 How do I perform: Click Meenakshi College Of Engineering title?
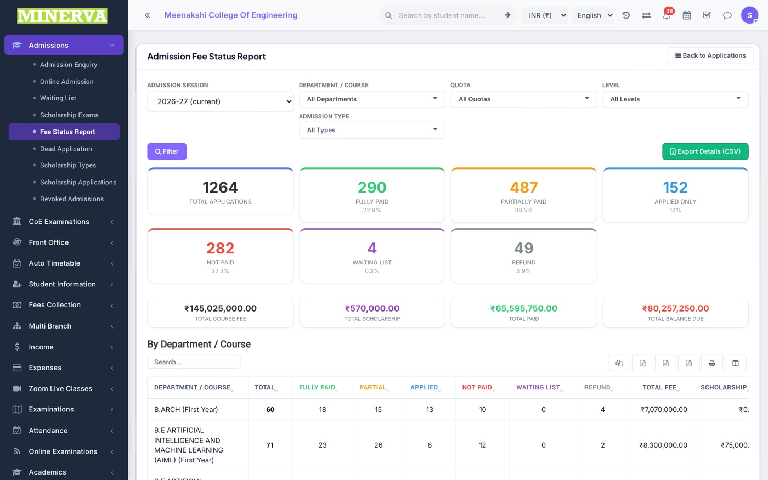231,15
